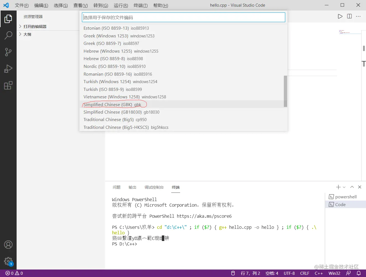Open the 帮助(H) menu
The image size is (366, 277).
(161, 5)
